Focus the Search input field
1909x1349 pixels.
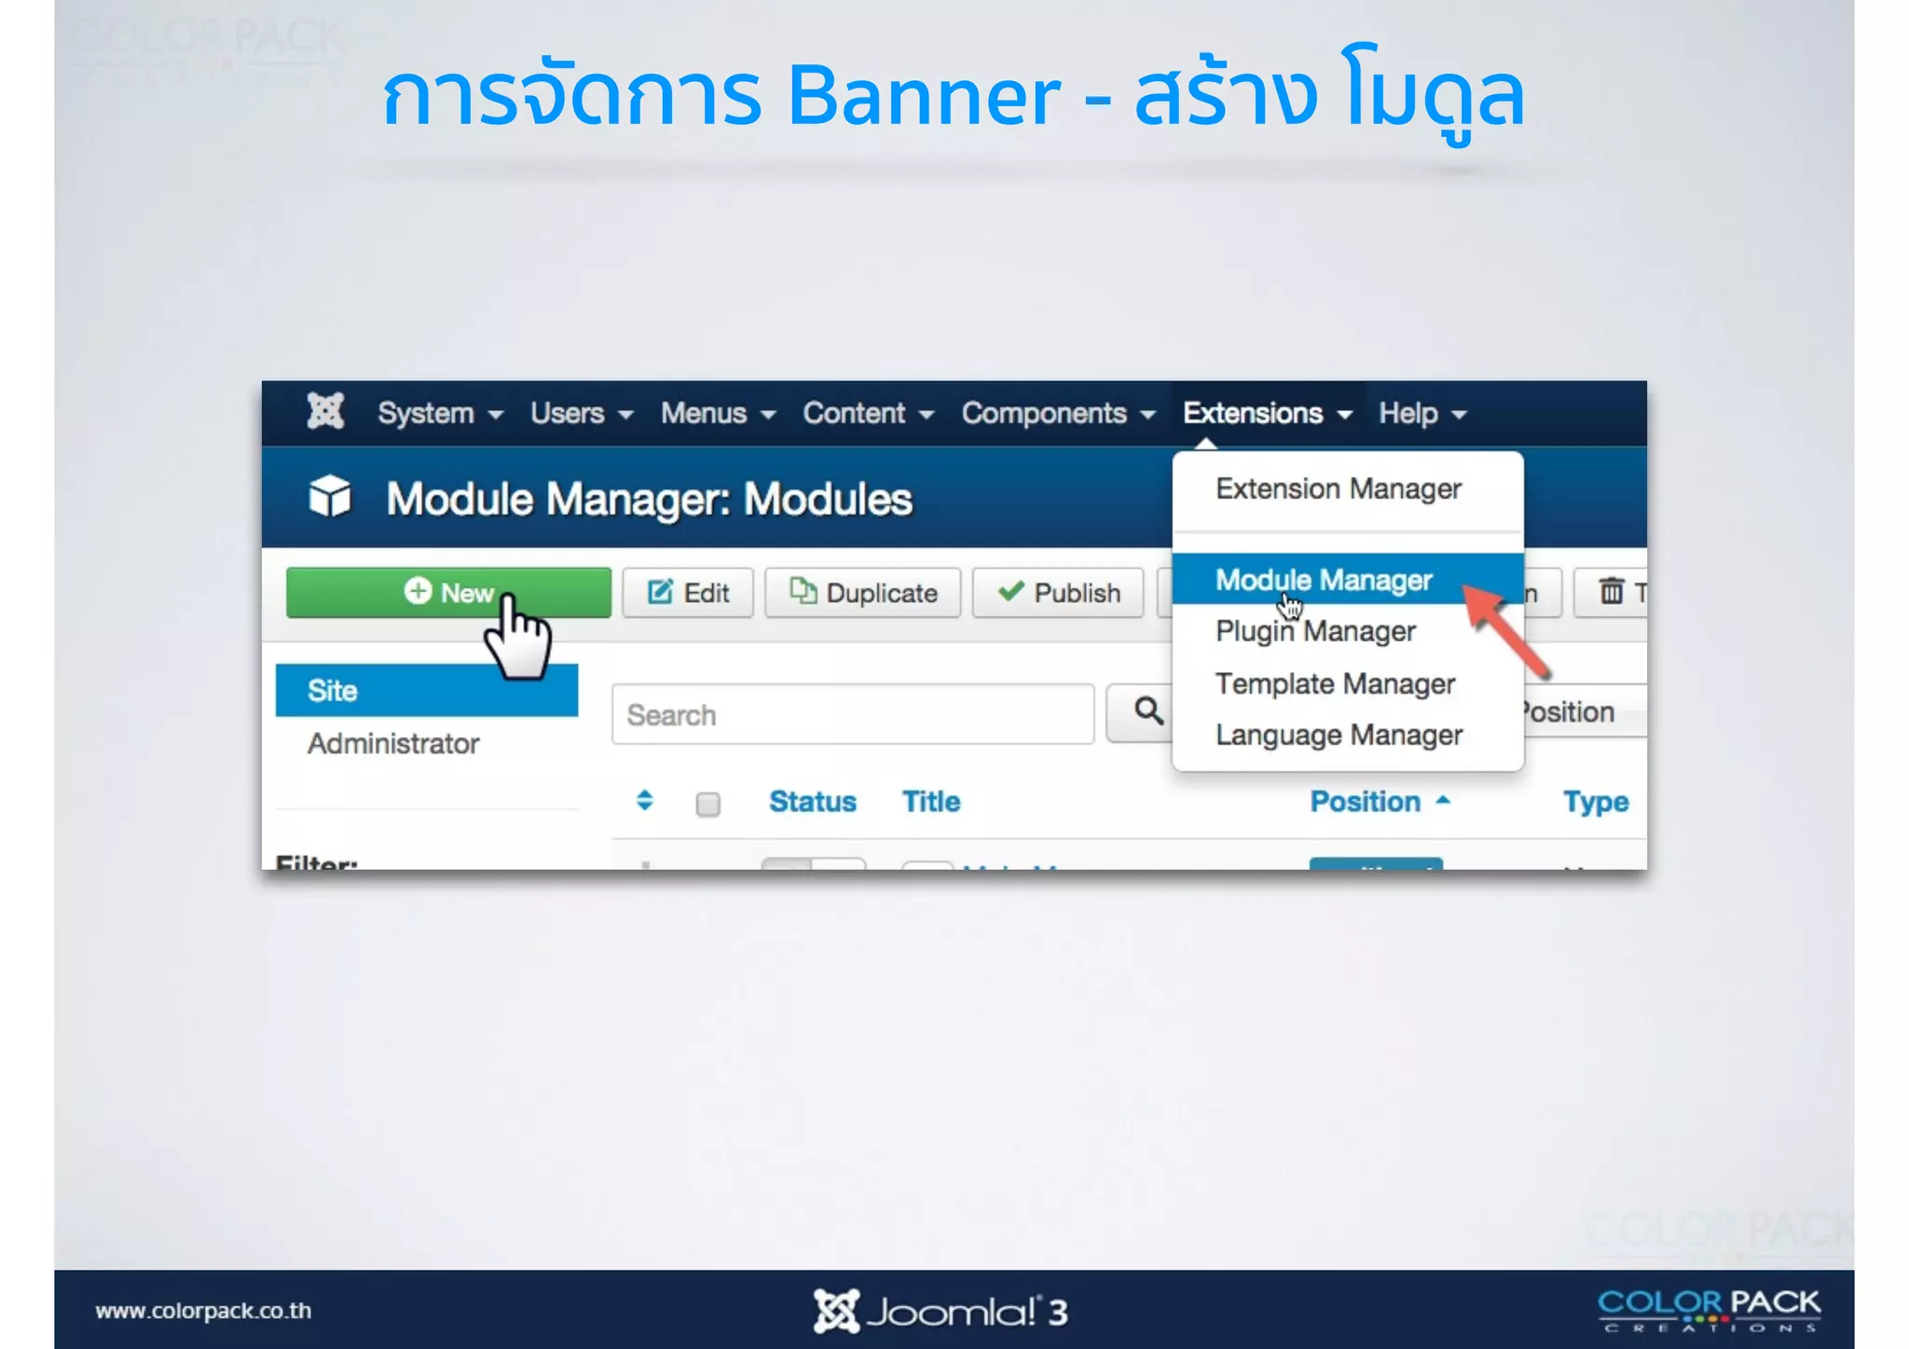(853, 714)
